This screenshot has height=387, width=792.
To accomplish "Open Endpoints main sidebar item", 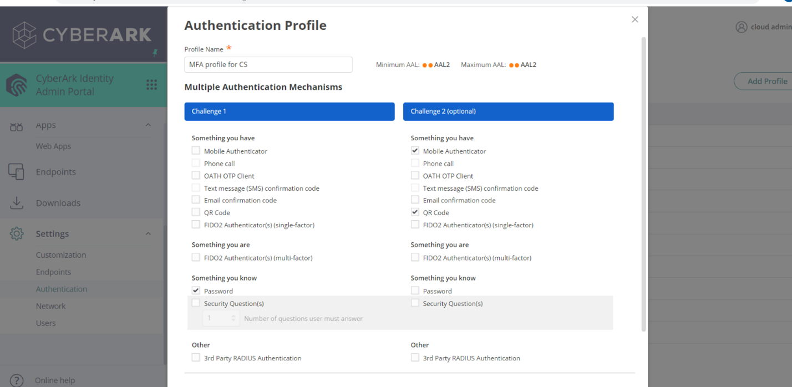I will pos(56,172).
